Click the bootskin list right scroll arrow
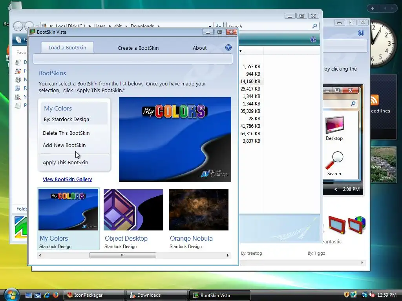402x301 pixels. 228,255
